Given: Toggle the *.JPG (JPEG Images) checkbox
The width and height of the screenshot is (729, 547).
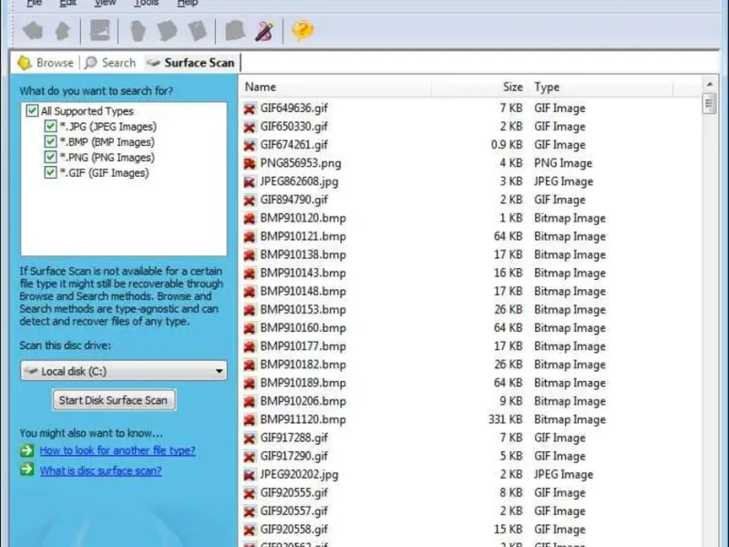Looking at the screenshot, I should point(50,126).
